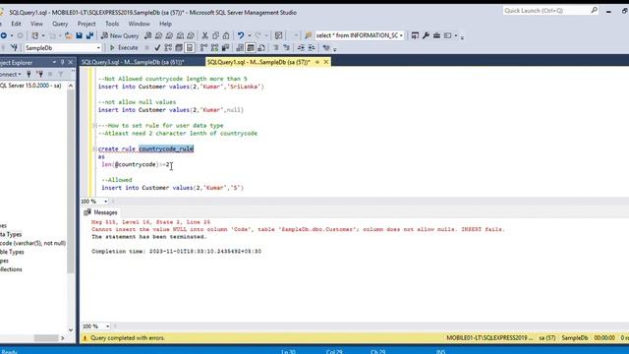The height and width of the screenshot is (354, 629).
Task: Open the Help menu
Action: point(165,24)
